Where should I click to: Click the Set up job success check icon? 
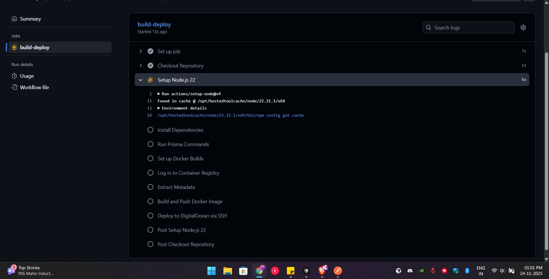pos(150,51)
